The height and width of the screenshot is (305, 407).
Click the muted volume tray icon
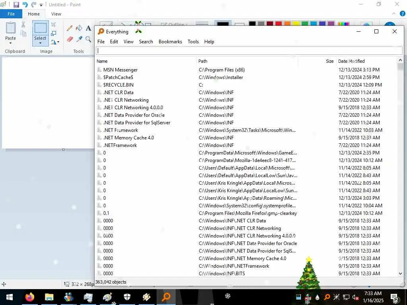[x=355, y=297]
